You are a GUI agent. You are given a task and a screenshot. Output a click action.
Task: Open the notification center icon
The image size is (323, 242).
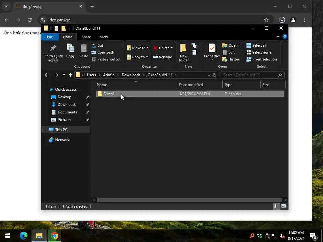[313, 236]
